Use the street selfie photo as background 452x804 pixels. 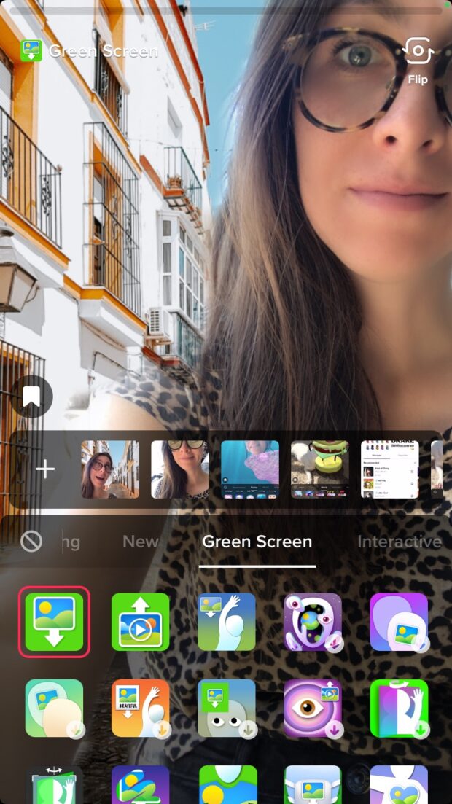pyautogui.click(x=110, y=469)
